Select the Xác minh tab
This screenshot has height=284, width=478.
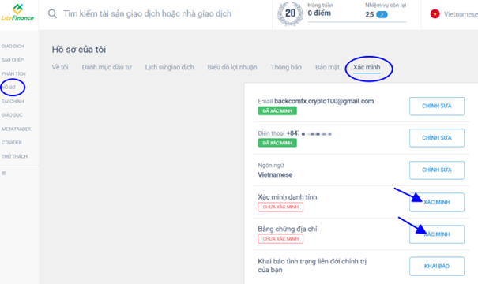click(367, 67)
